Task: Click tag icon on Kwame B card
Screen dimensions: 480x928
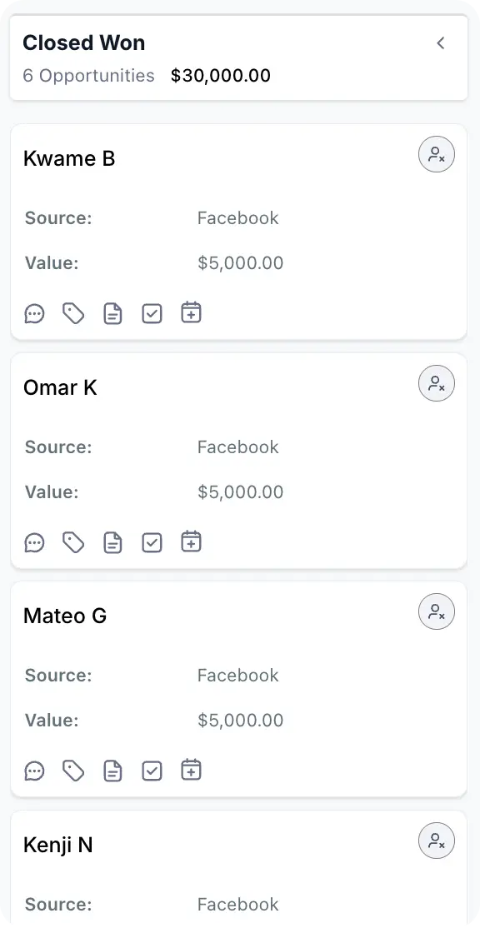Action: click(73, 313)
